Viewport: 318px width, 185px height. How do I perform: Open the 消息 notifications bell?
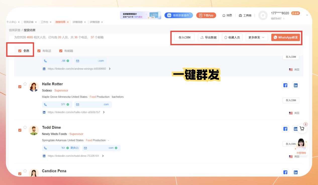click(x=227, y=15)
